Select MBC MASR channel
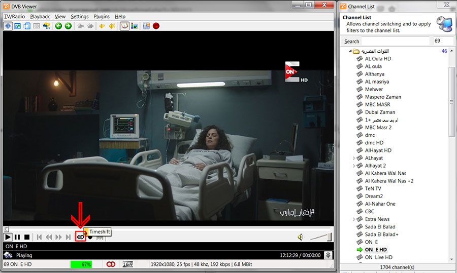This screenshot has width=457, height=273. (x=377, y=105)
